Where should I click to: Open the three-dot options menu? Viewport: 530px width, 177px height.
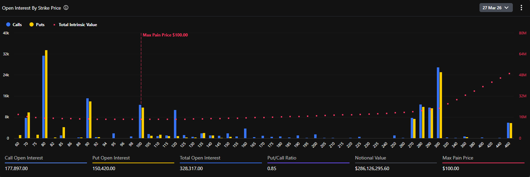[x=522, y=8]
